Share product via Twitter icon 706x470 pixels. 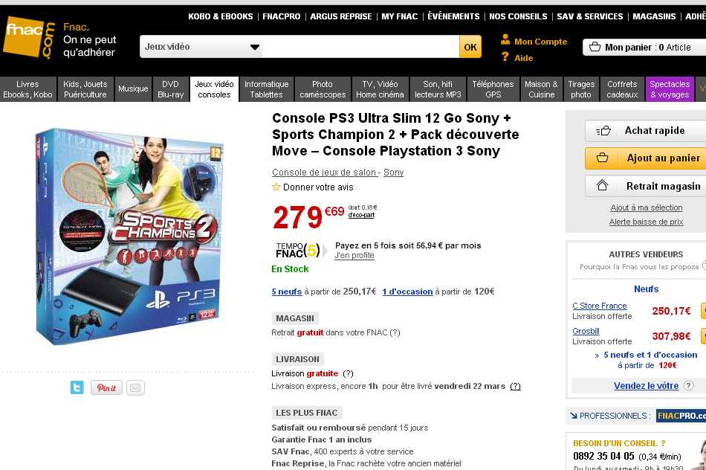[77, 387]
